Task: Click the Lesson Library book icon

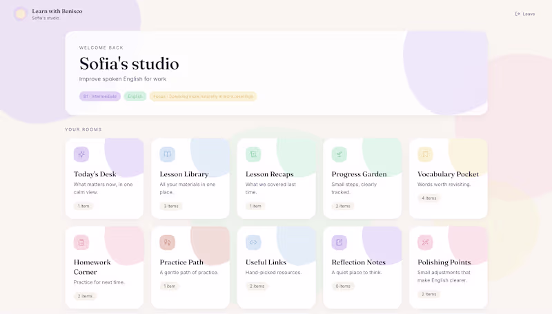Action: (x=167, y=154)
